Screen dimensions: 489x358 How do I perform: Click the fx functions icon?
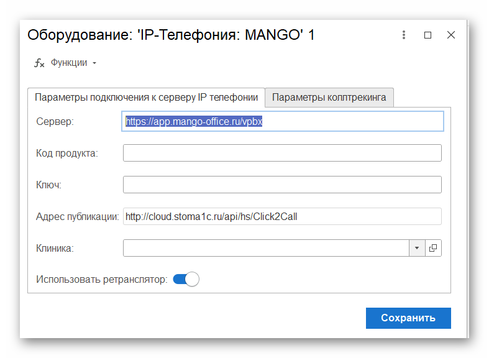39,63
